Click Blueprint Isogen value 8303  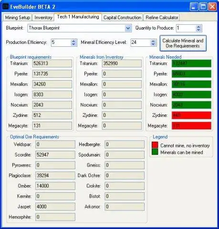coord(52,94)
